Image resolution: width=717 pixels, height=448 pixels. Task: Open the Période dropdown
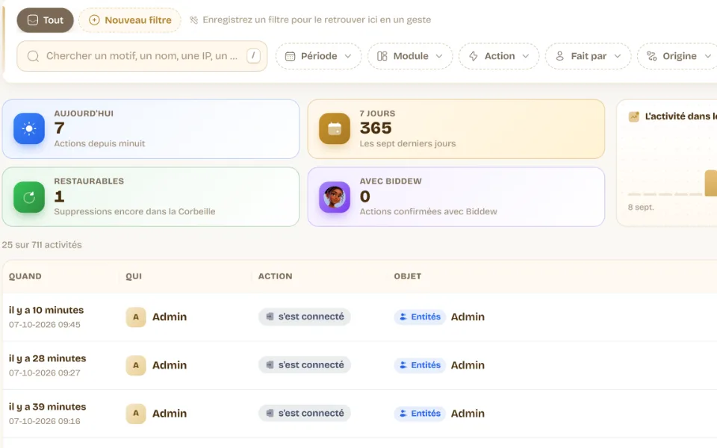coord(318,56)
